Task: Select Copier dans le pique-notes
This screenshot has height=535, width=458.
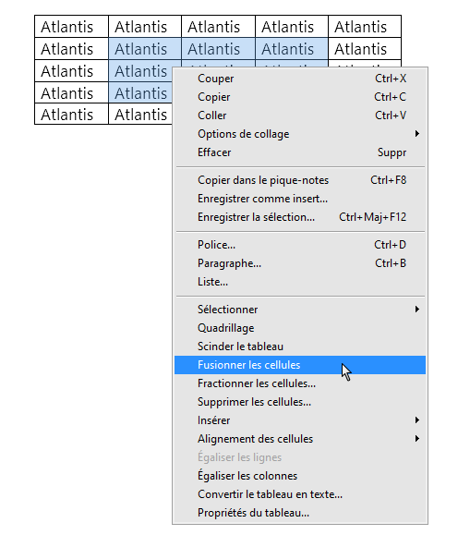Action: click(300, 180)
